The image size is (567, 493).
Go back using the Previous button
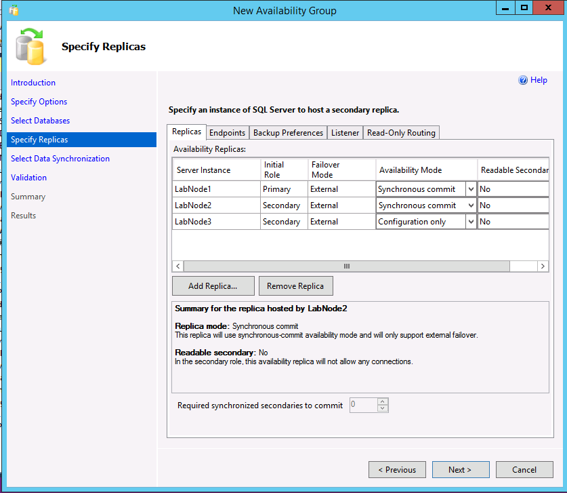[397, 469]
